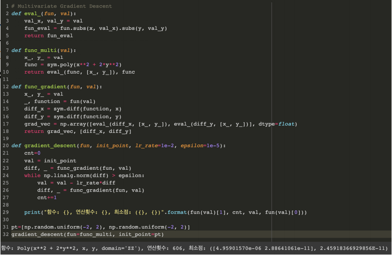Click function name 'gradient_descent' on line 20
The height and width of the screenshot is (255, 392).
click(x=50, y=146)
